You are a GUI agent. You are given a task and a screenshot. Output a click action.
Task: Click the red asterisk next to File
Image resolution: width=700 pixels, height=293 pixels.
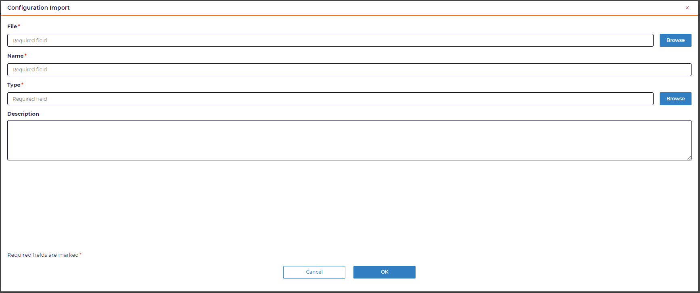click(19, 26)
